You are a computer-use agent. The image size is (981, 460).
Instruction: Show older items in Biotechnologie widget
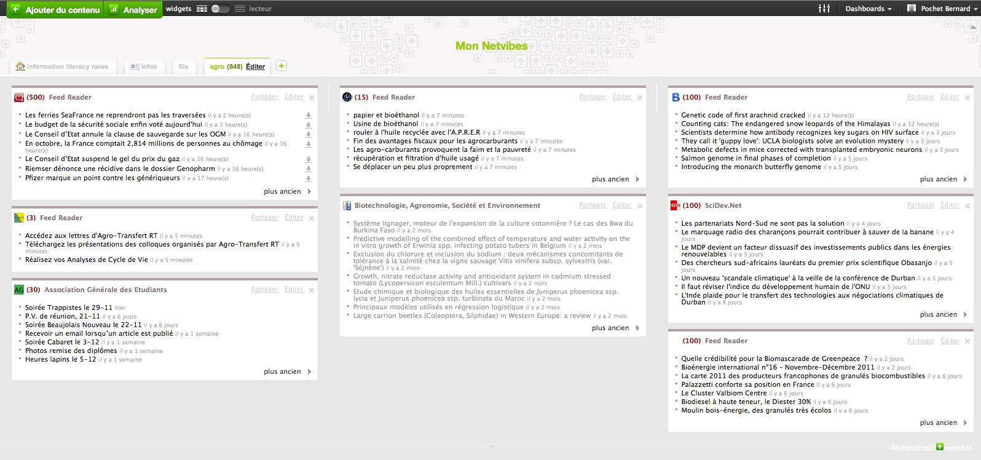click(x=616, y=328)
